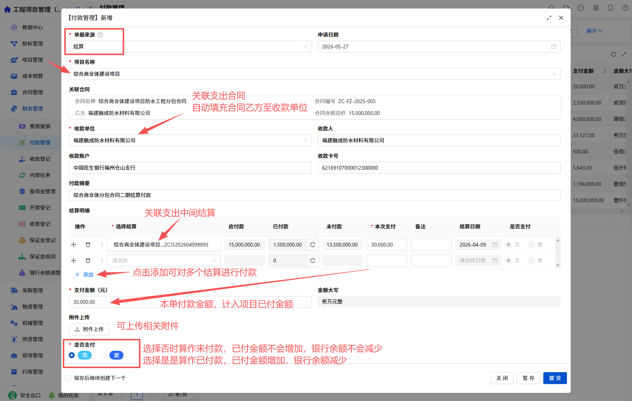The height and width of the screenshot is (401, 632).
Task: Click the 支付金额（元） input field
Action: (x=190, y=302)
